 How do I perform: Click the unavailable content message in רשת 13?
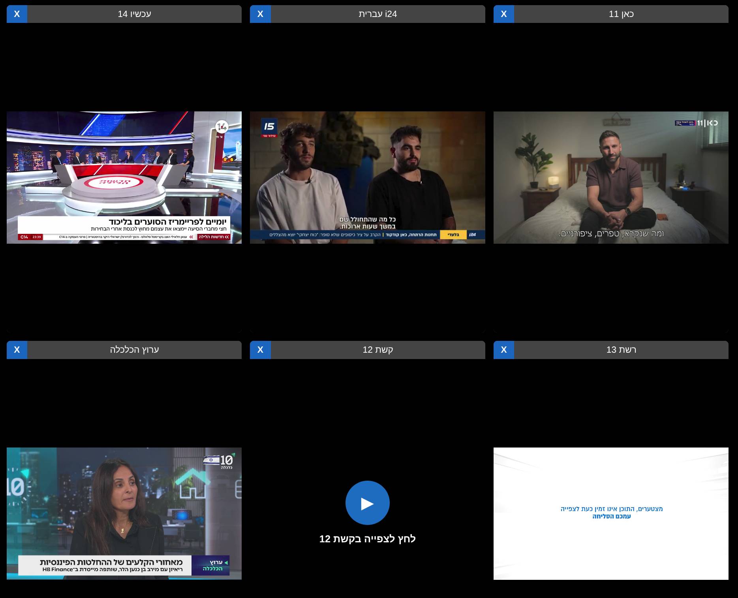click(612, 513)
